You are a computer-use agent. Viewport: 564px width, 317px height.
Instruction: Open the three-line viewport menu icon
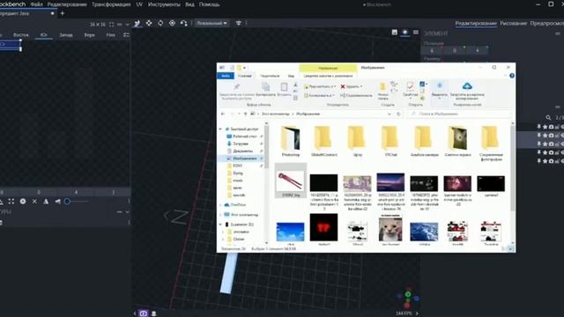[416, 33]
